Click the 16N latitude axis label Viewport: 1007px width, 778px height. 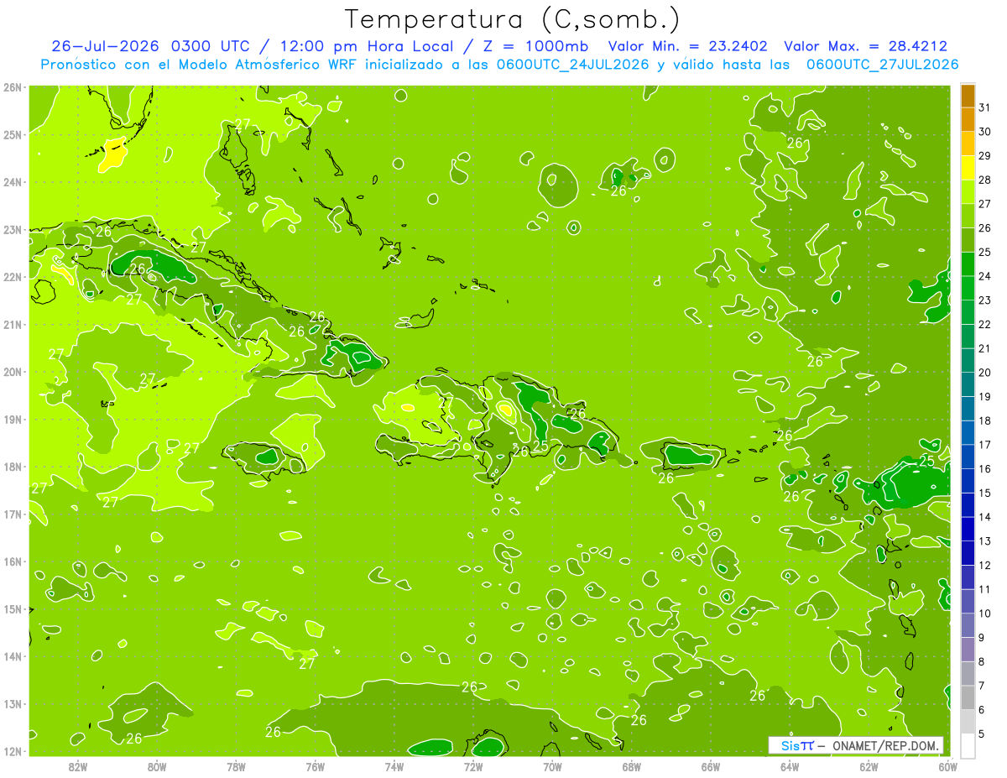pos(13,561)
